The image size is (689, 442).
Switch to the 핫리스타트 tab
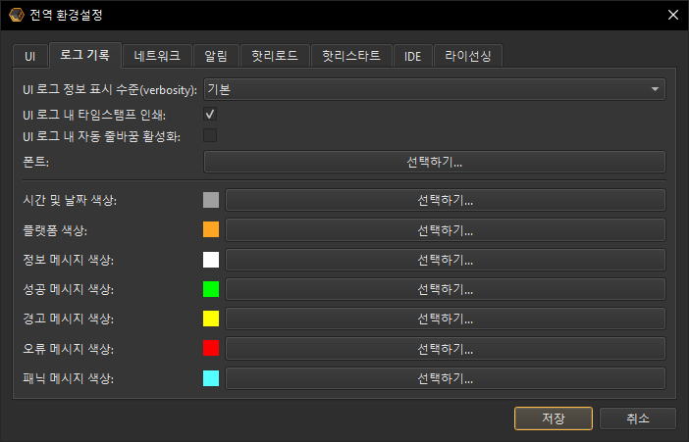point(351,56)
